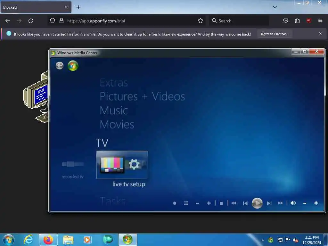This screenshot has height=246, width=328.
Task: Open Windows Media Player taskbar icon
Action: pos(88,240)
